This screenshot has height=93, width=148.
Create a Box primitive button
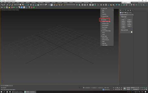pyautogui.click(x=123, y=20)
